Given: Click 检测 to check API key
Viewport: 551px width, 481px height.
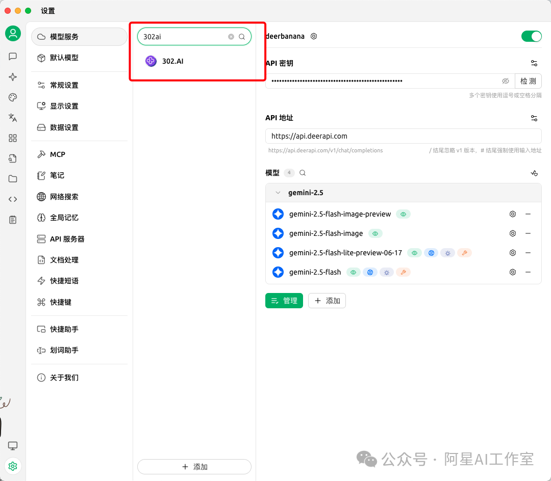Looking at the screenshot, I should click(x=528, y=81).
